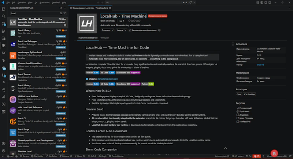Toggle the auto-update checkbox
293x159 pixels.
pos(130,30)
